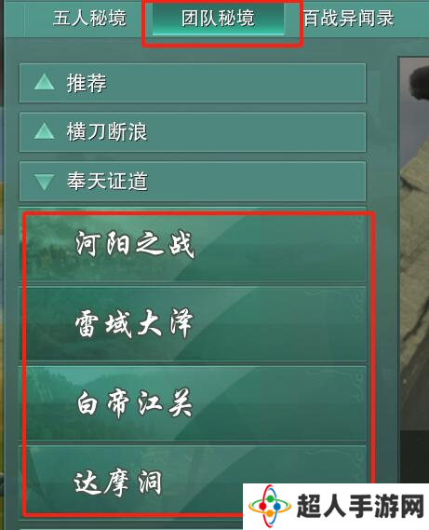Click the partially visible row below 达摩洞

pyautogui.click(x=132, y=526)
